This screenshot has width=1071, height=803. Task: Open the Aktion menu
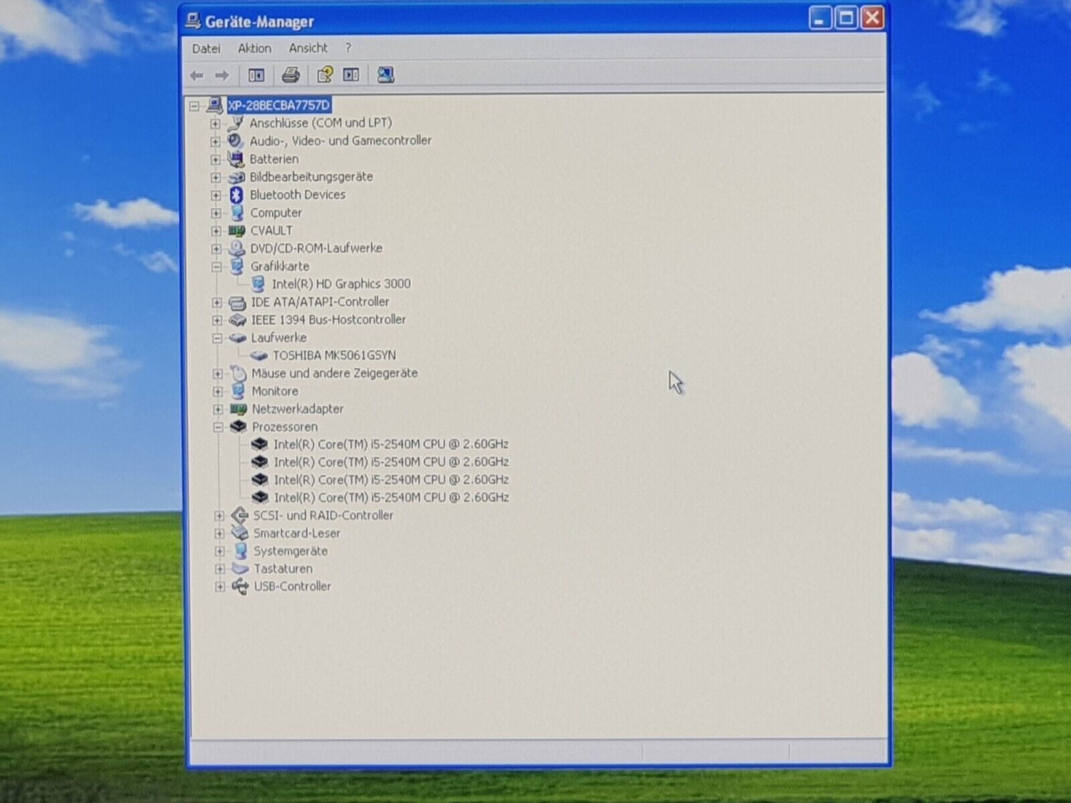(x=254, y=48)
